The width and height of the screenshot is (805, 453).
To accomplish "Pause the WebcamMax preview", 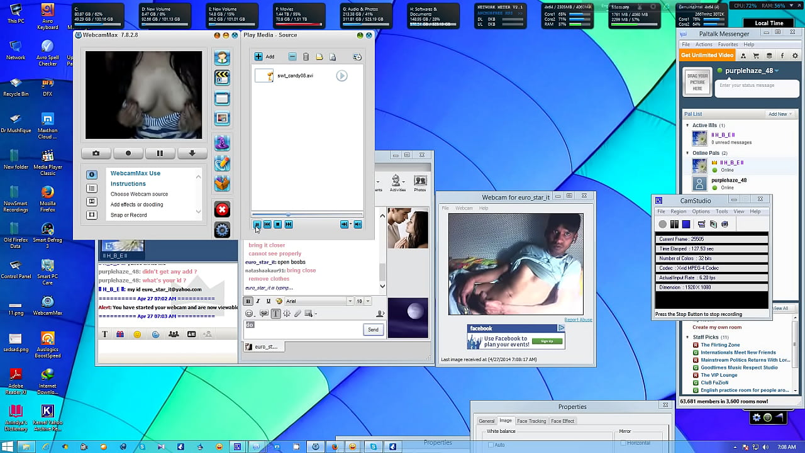I will click(160, 153).
